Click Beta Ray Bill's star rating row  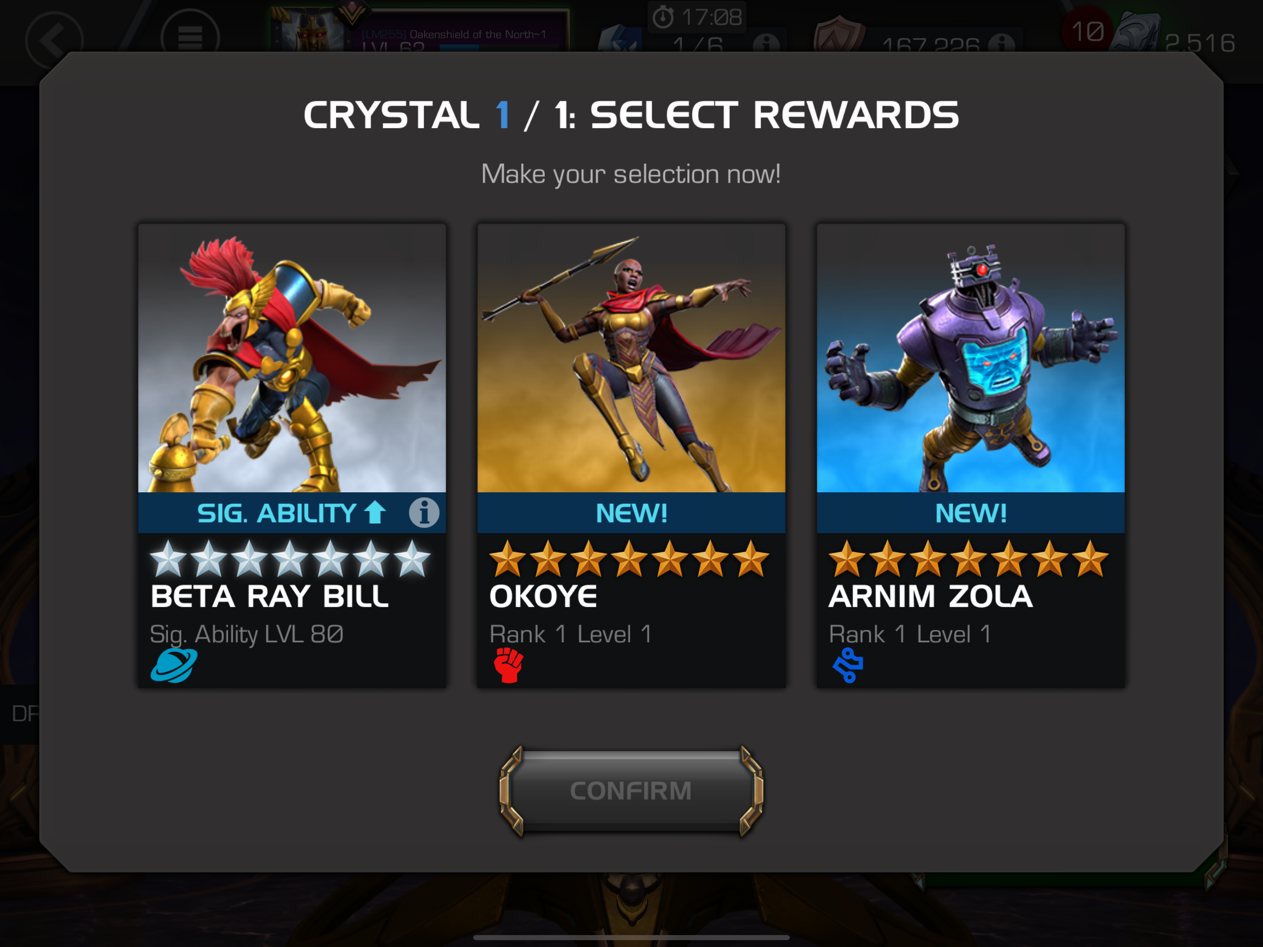click(290, 559)
